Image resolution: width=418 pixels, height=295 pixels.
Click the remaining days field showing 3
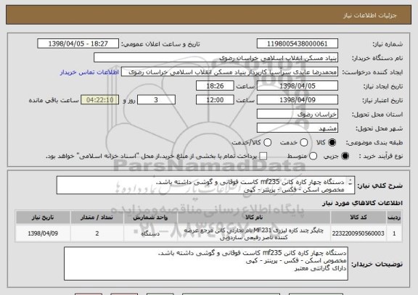pyautogui.click(x=156, y=100)
